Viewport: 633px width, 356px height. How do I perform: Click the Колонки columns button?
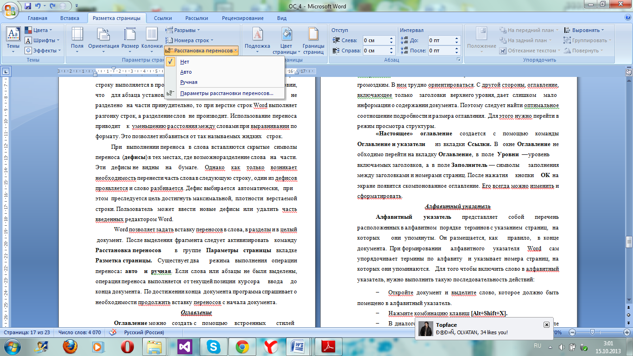(x=152, y=39)
